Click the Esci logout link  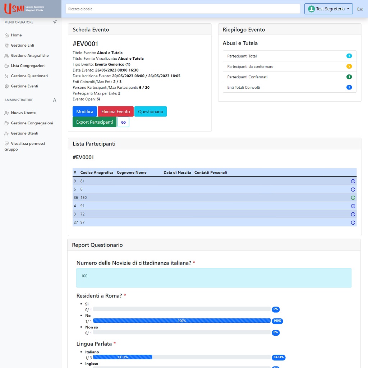[x=360, y=9]
